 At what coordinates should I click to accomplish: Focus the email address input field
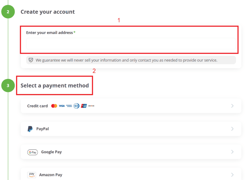(131, 44)
